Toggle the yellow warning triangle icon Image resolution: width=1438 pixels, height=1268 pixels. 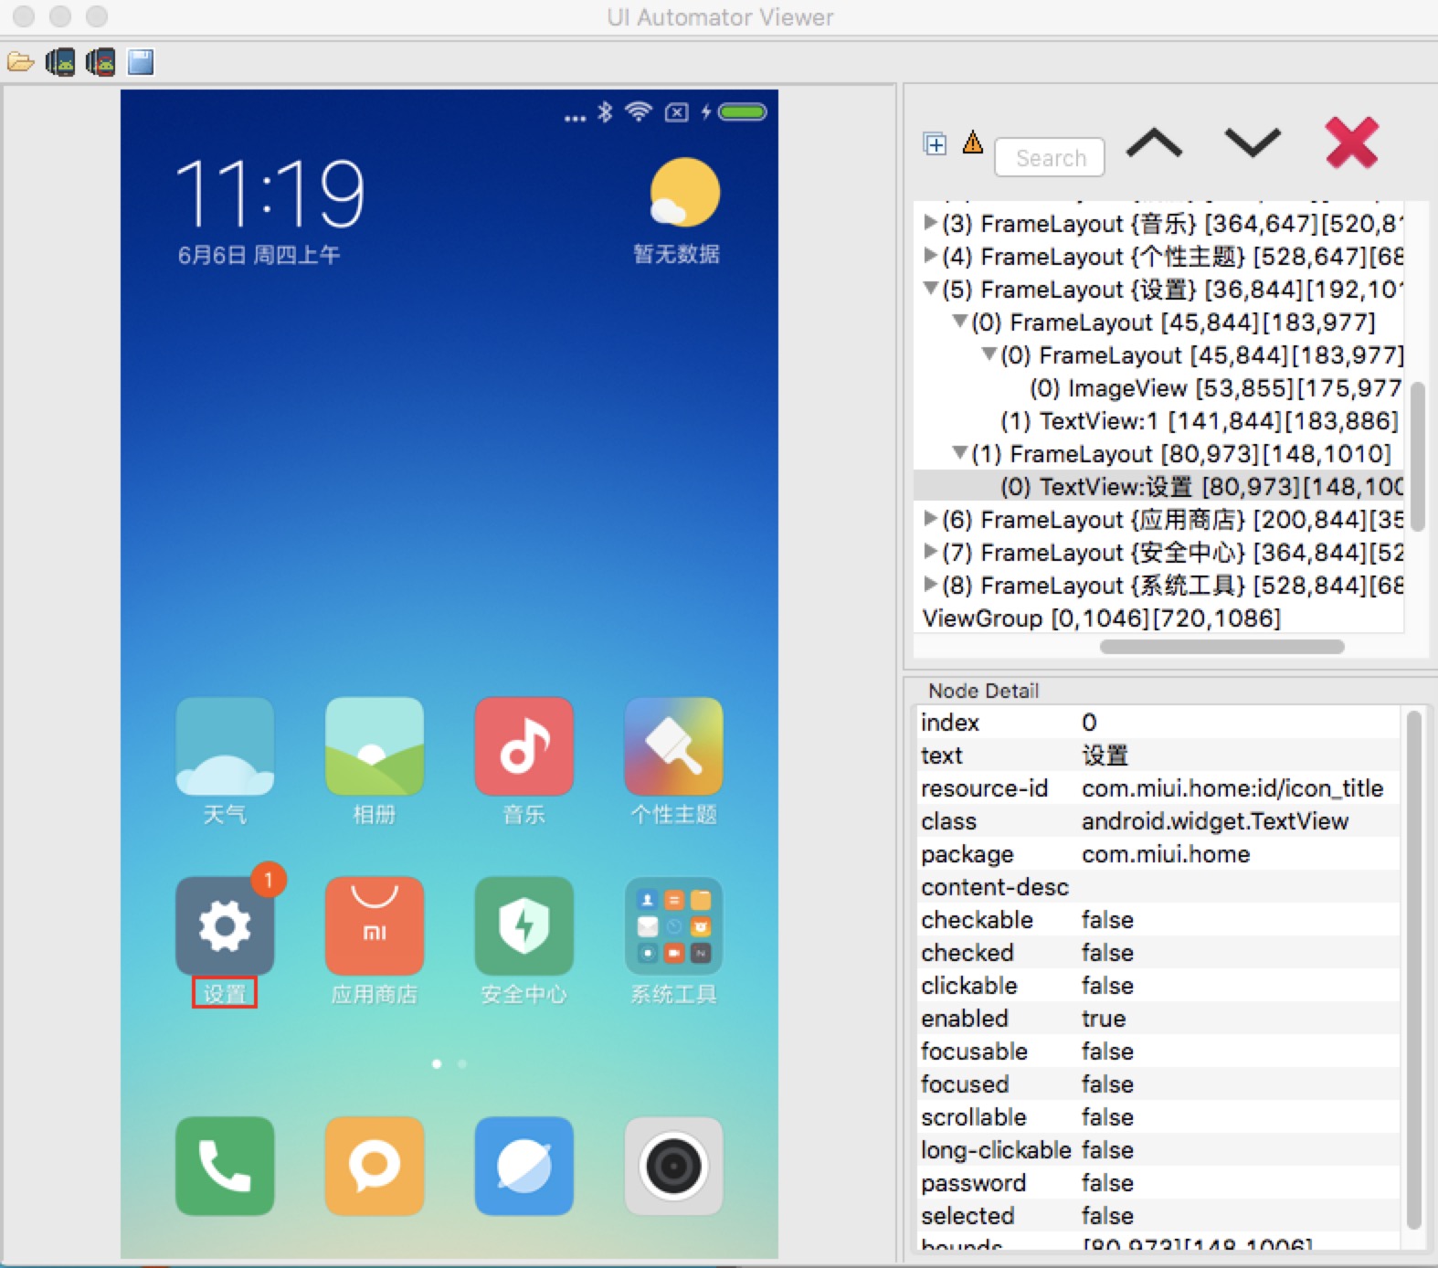[x=973, y=143]
